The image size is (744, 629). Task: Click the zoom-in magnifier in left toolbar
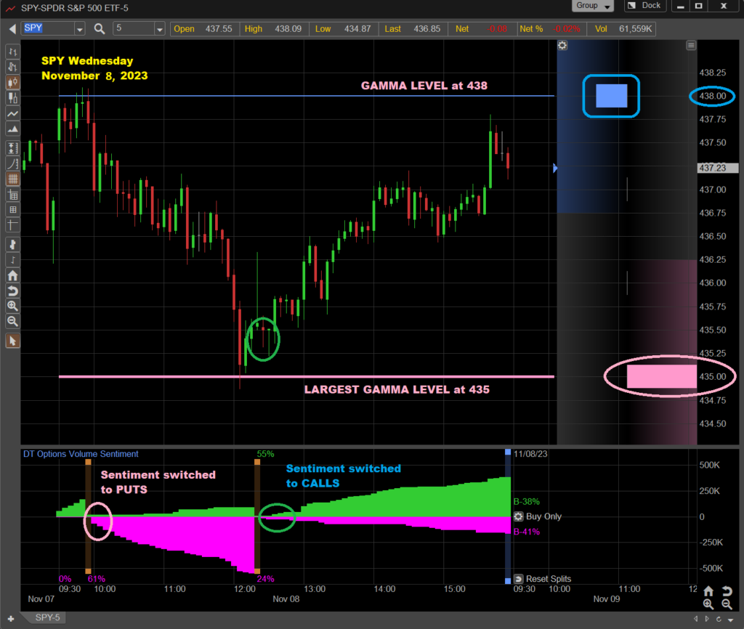12,306
